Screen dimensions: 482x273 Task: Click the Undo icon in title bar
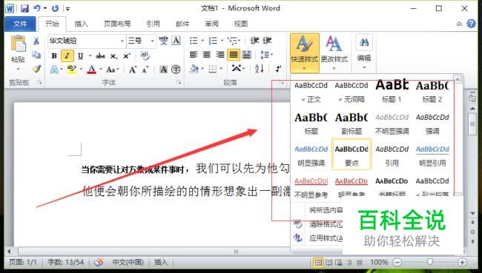tap(37, 8)
